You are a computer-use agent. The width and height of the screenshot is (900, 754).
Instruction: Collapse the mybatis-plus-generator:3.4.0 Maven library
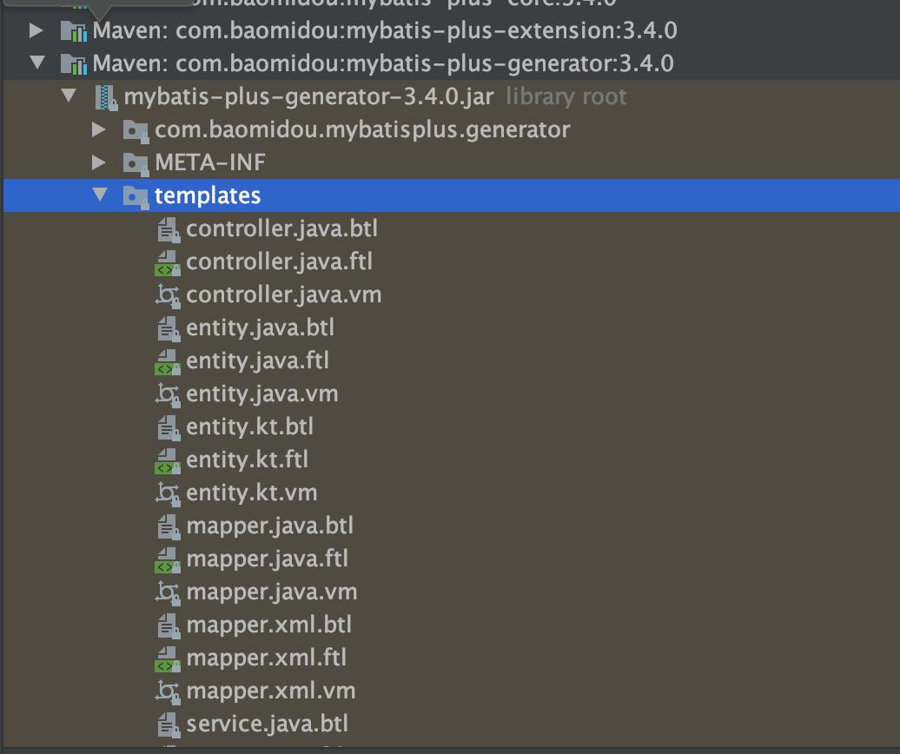tap(37, 63)
